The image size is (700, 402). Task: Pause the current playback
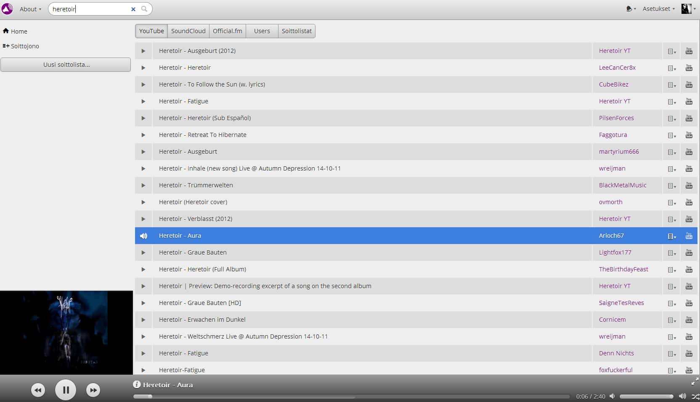coord(66,390)
